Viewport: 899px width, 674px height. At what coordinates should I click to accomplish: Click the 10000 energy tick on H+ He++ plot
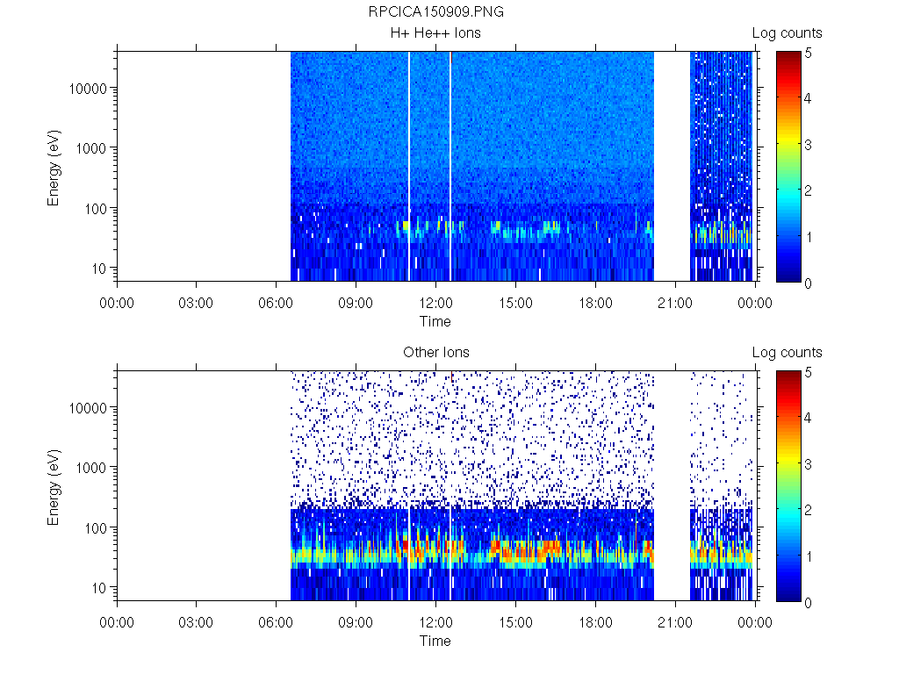pos(88,89)
